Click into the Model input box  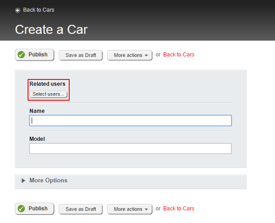point(130,149)
